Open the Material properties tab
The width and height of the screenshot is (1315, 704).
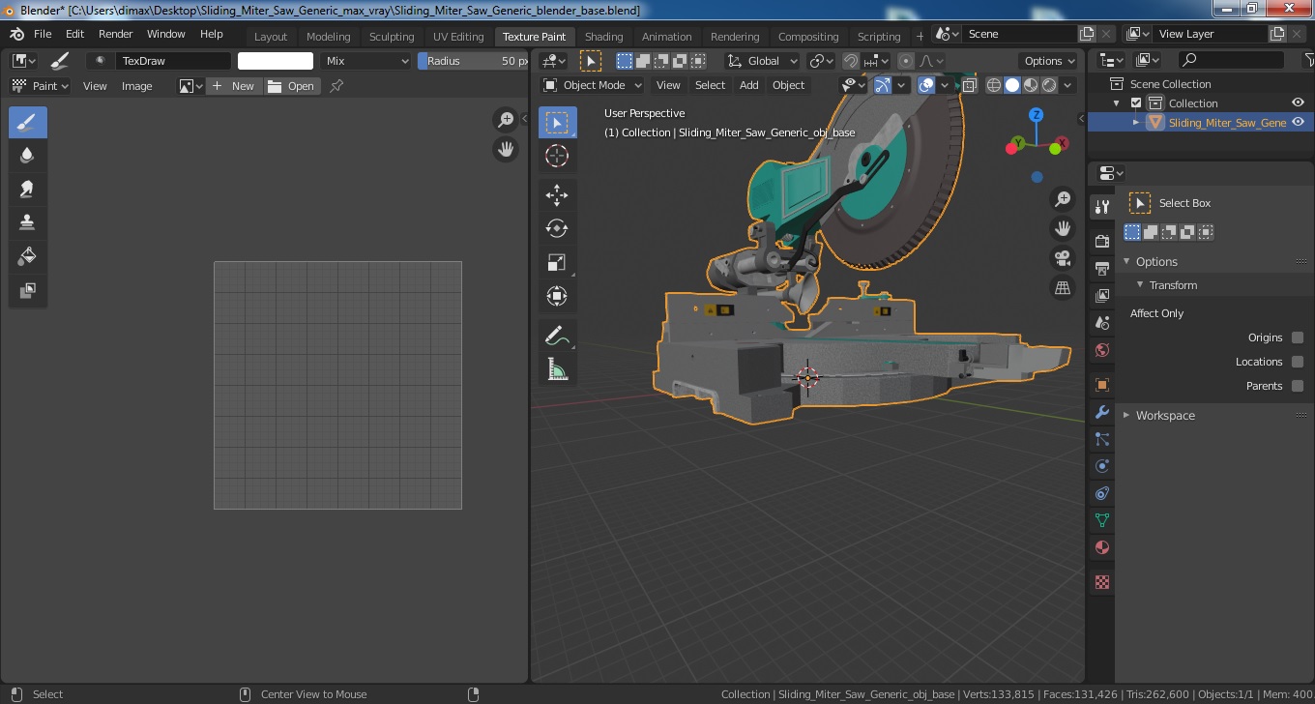1101,547
